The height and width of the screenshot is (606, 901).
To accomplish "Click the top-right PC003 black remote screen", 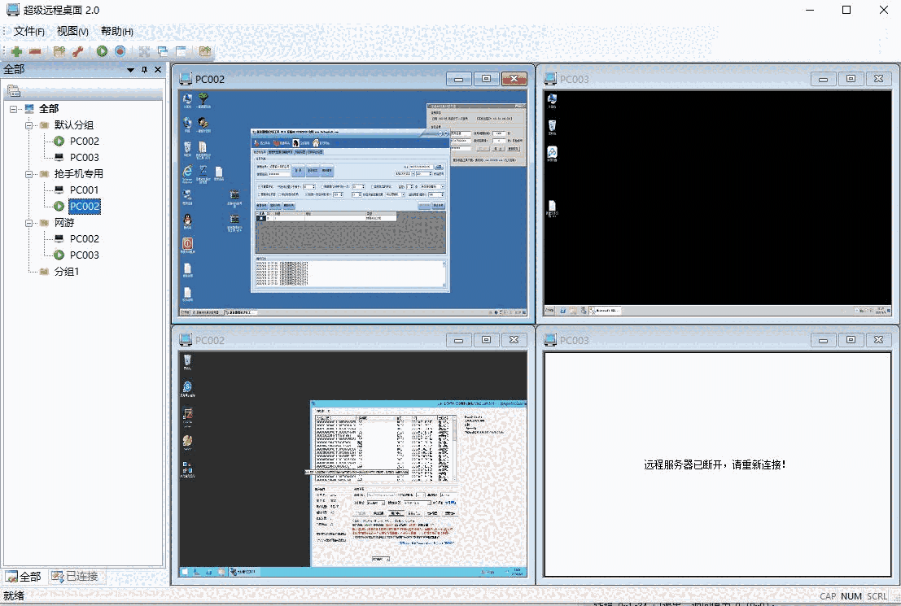I will point(717,203).
